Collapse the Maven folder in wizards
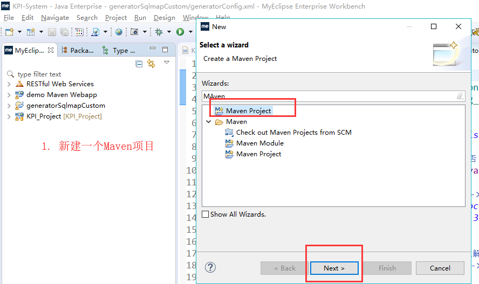This screenshot has height=284, width=479. pyautogui.click(x=209, y=122)
